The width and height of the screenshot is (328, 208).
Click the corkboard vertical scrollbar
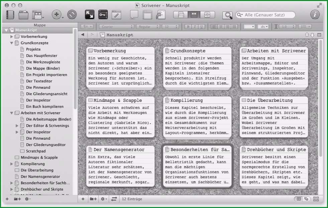pos(320,98)
